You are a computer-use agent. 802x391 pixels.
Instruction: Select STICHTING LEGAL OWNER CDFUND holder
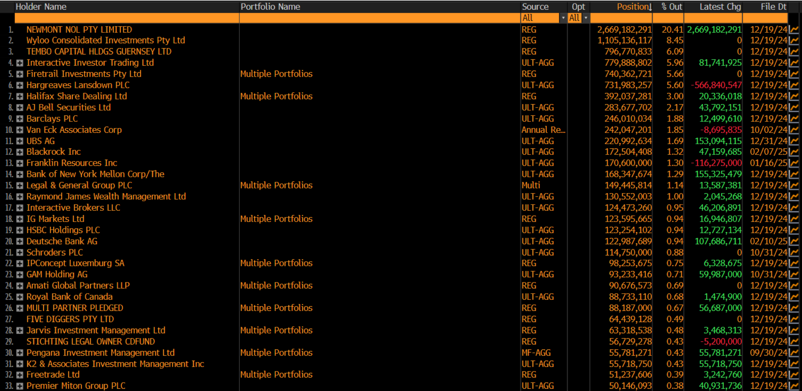pyautogui.click(x=91, y=342)
